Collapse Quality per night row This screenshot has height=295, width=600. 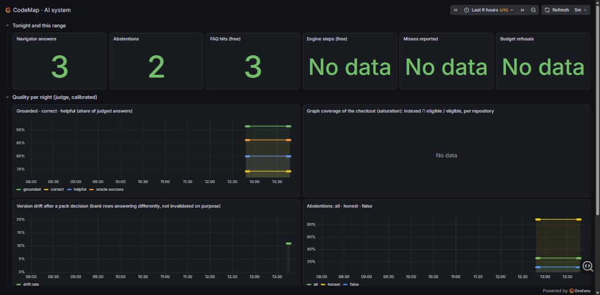click(x=7, y=97)
